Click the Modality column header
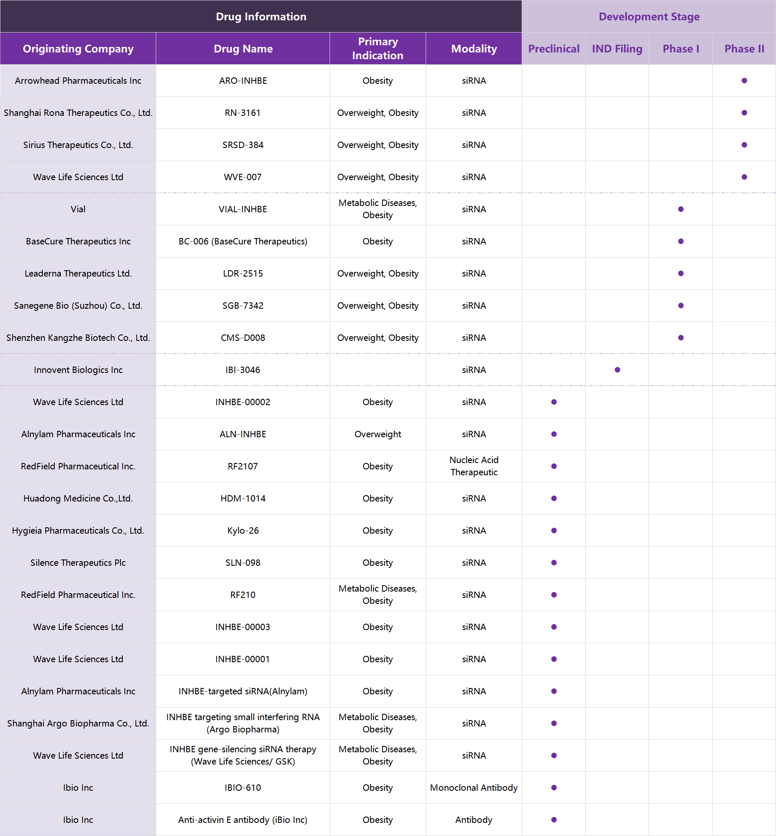 click(474, 49)
